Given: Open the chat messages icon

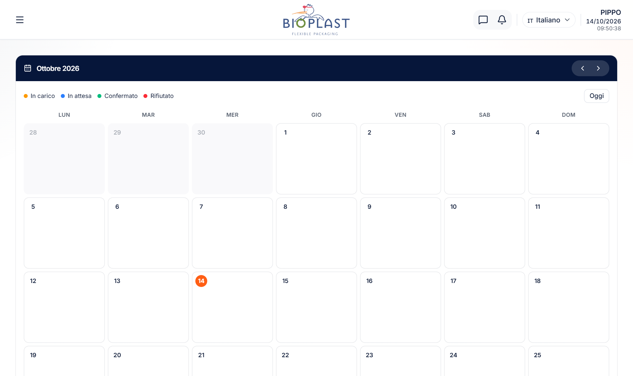Looking at the screenshot, I should tap(483, 20).
